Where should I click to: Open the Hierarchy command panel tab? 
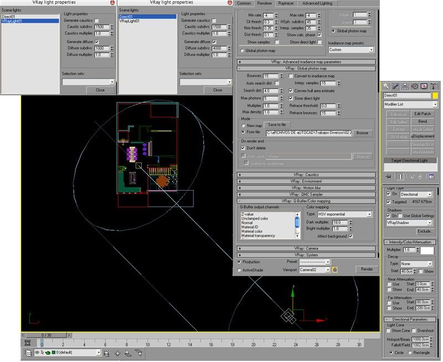point(405,86)
